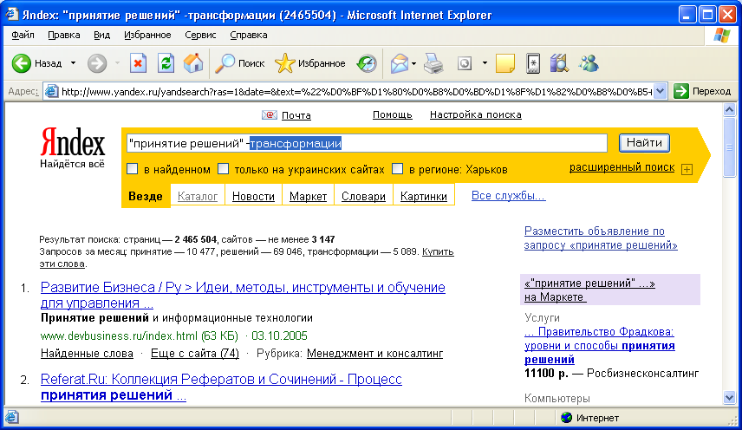
Task: Click the plus icon beside расширенный поиск
Action: 687,169
